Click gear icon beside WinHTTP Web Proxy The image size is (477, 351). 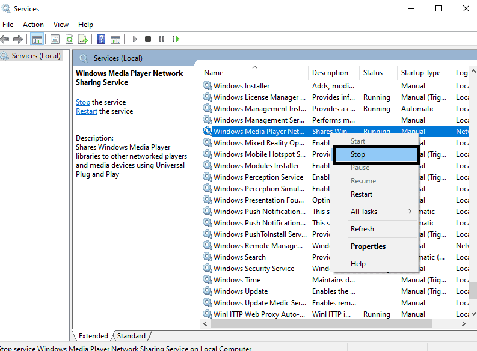[x=208, y=314]
